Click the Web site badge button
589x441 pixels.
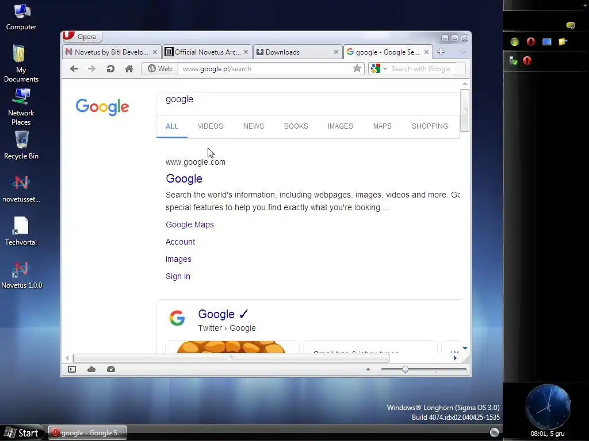(x=160, y=69)
